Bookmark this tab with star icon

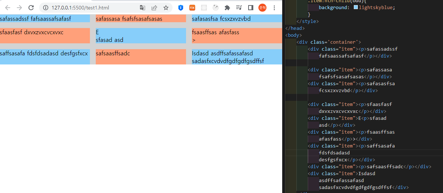[166, 8]
